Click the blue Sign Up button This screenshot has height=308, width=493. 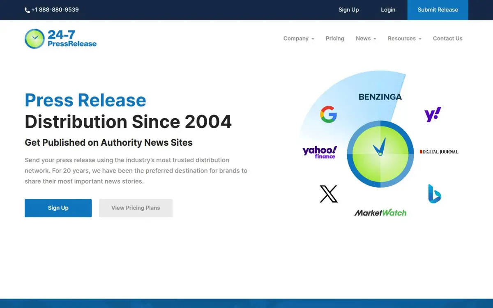(x=58, y=208)
